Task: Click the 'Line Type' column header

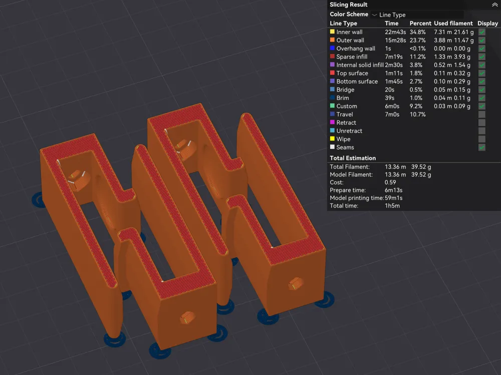Action: (344, 23)
